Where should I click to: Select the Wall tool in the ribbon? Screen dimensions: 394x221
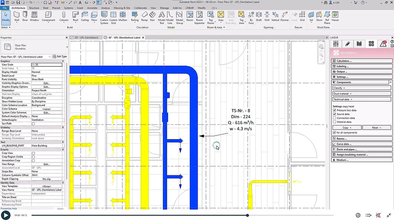(16, 16)
